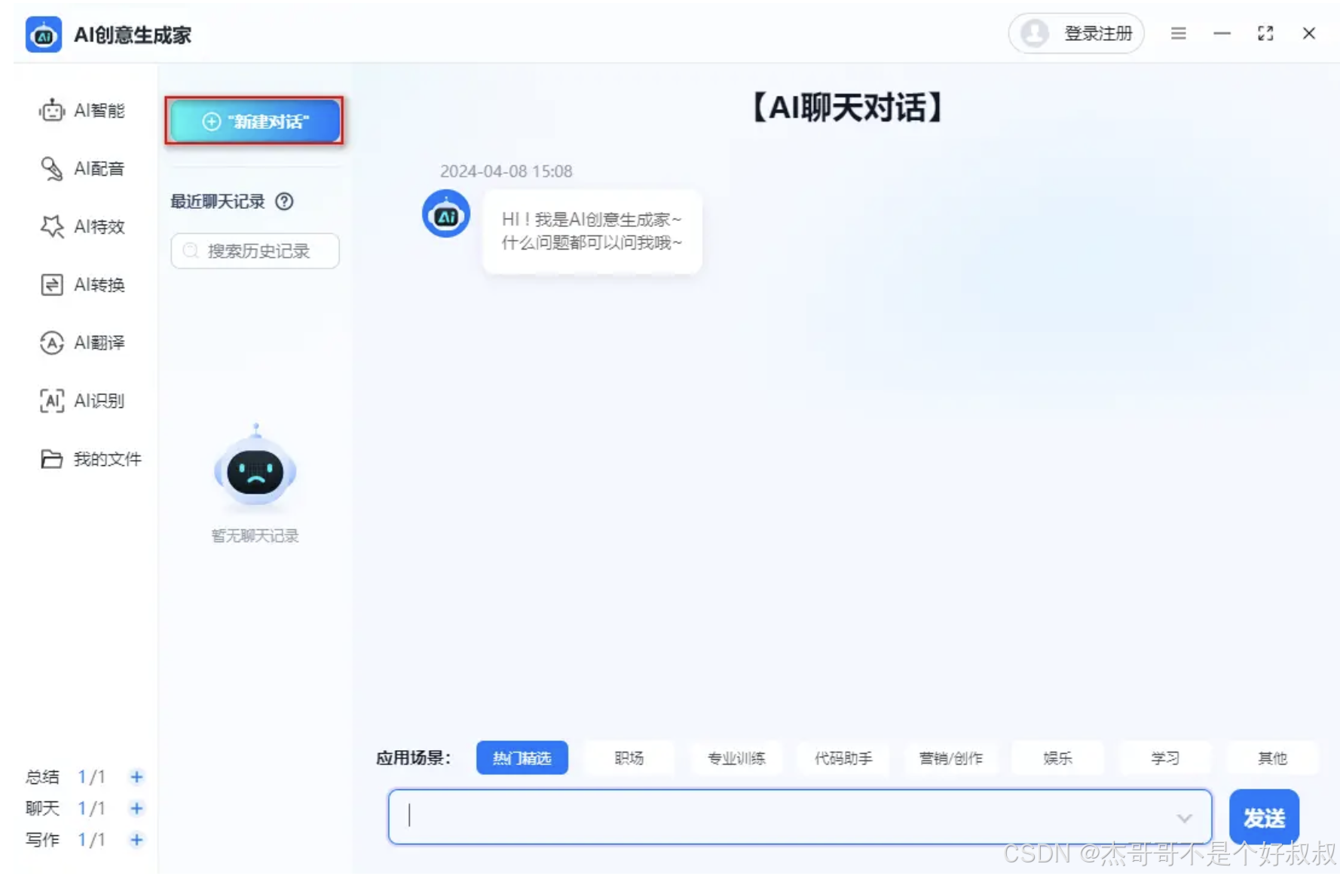This screenshot has height=876, width=1340.
Task: Open the AI智能 sidebar section
Action: coord(82,111)
